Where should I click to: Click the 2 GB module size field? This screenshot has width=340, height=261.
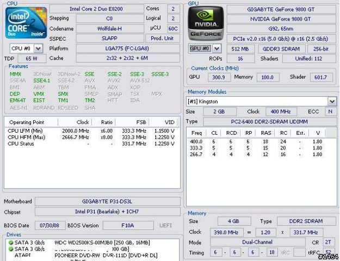point(219,111)
